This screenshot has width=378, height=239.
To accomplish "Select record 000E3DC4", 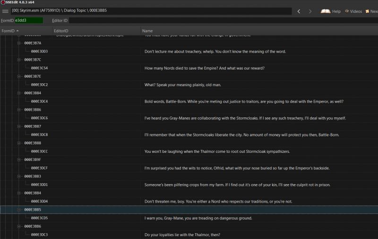I will (39, 101).
